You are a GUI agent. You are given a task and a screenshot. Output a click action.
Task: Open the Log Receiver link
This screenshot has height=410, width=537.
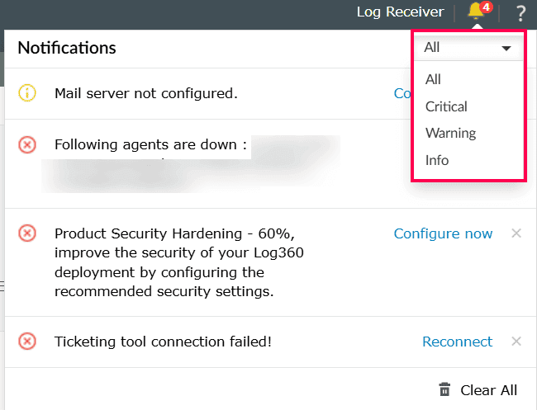click(400, 12)
